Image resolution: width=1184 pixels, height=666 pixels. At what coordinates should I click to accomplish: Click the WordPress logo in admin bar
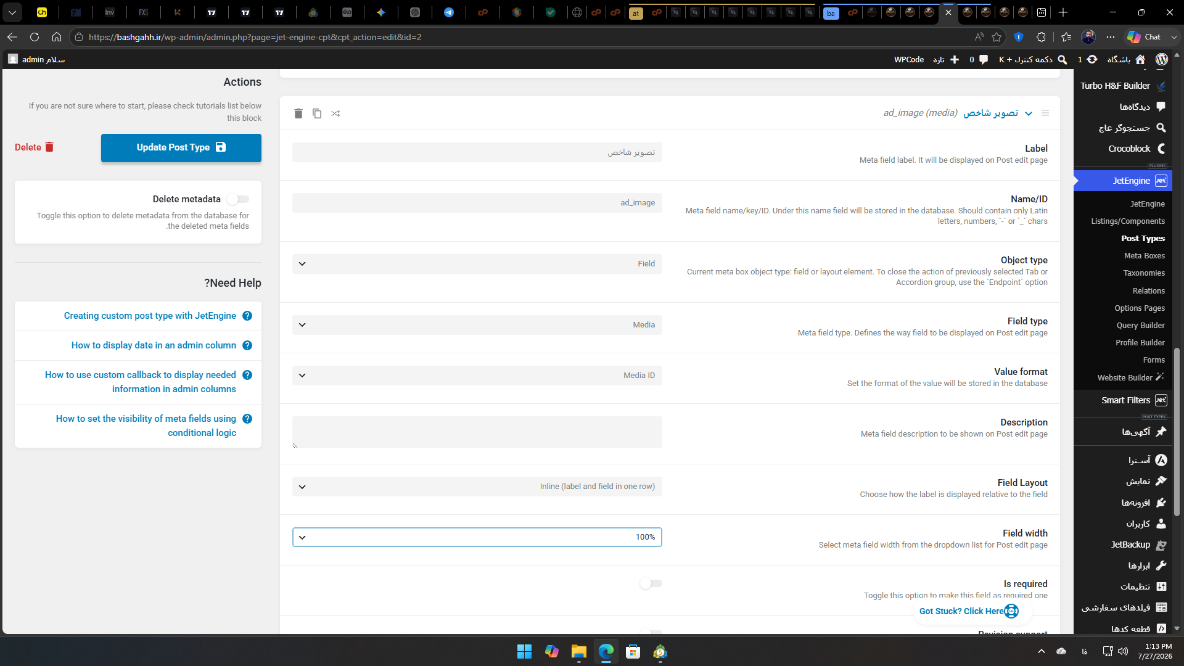1162,59
